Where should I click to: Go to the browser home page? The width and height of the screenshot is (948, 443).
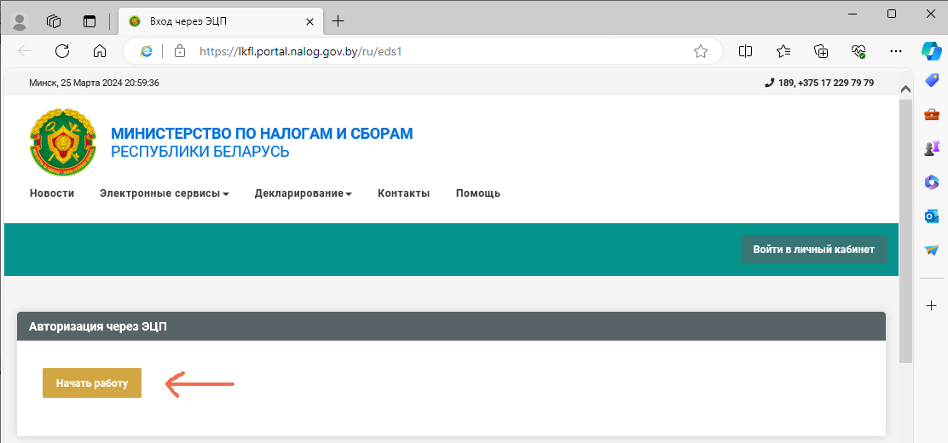point(100,51)
